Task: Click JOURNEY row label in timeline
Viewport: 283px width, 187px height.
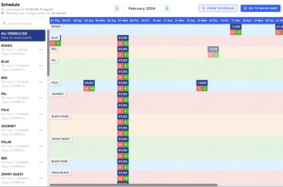Action: (x=58, y=94)
